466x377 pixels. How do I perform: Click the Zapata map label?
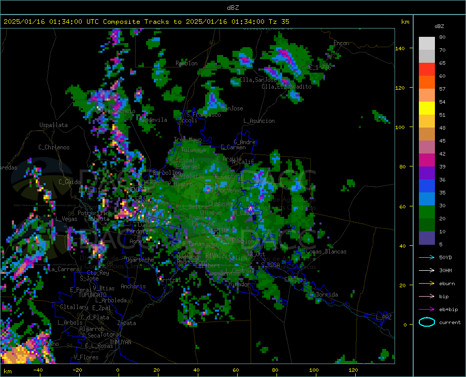tap(127, 323)
